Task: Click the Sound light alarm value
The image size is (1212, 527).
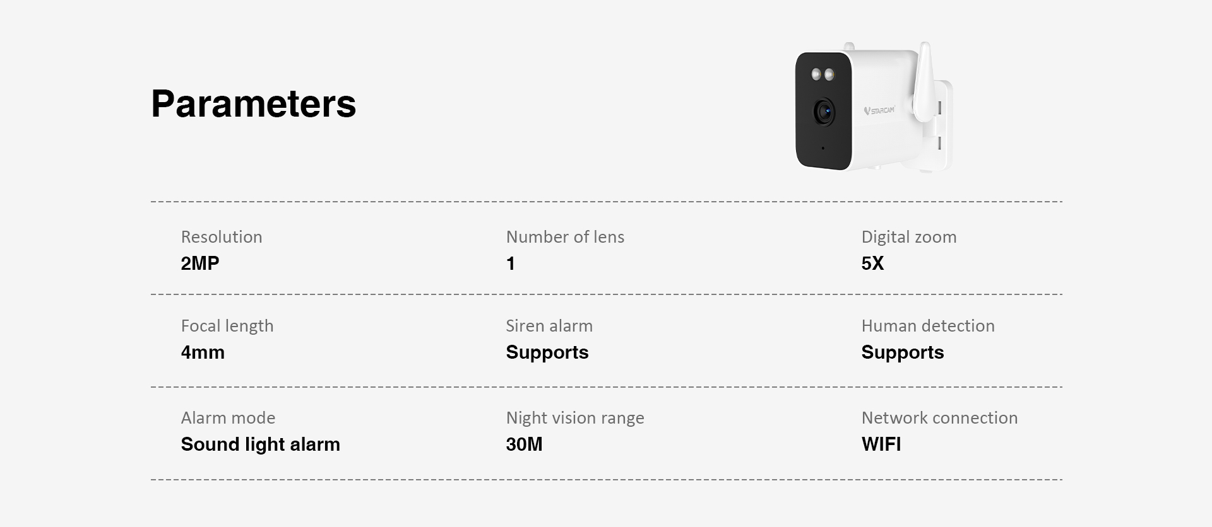Action: point(260,444)
